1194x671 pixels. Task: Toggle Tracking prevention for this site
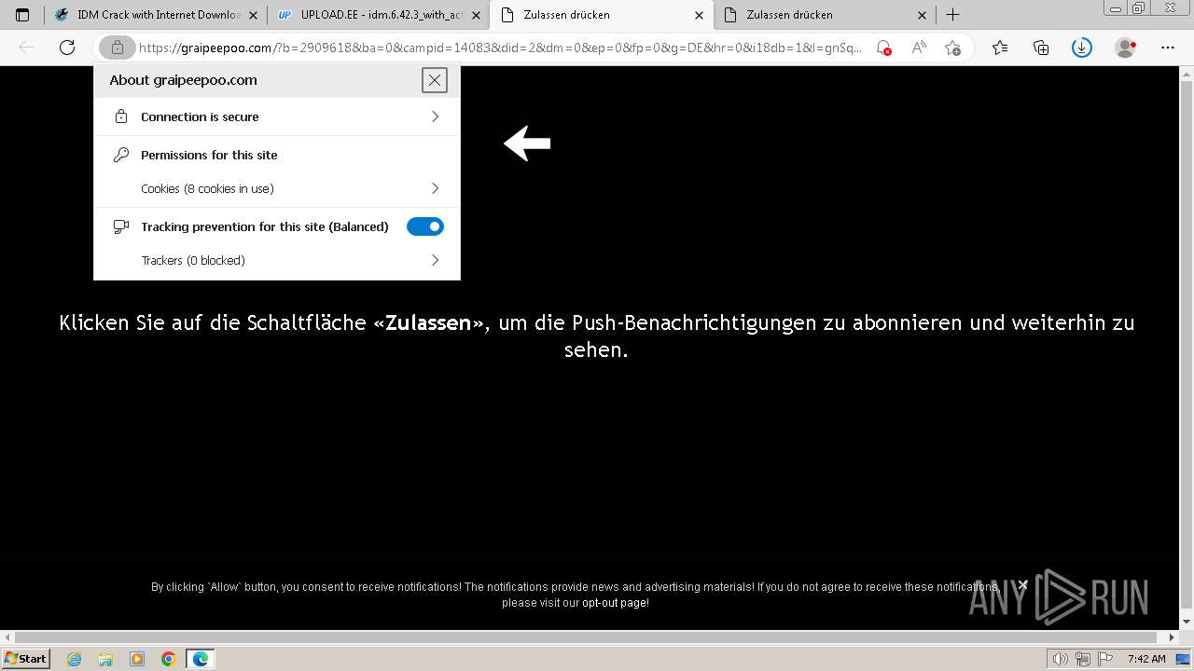coord(425,226)
